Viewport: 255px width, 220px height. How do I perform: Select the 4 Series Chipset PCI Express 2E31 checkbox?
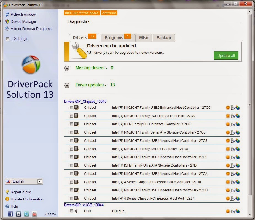click(x=71, y=199)
